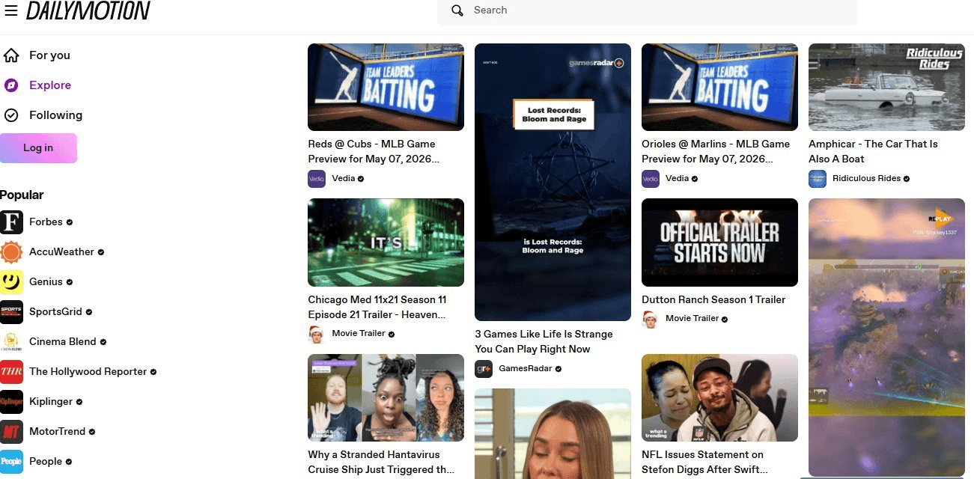Open the hamburger menu icon
The image size is (974, 479).
pyautogui.click(x=11, y=10)
